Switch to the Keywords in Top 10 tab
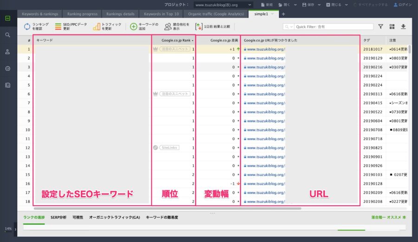The height and width of the screenshot is (242, 418). pos(161,14)
